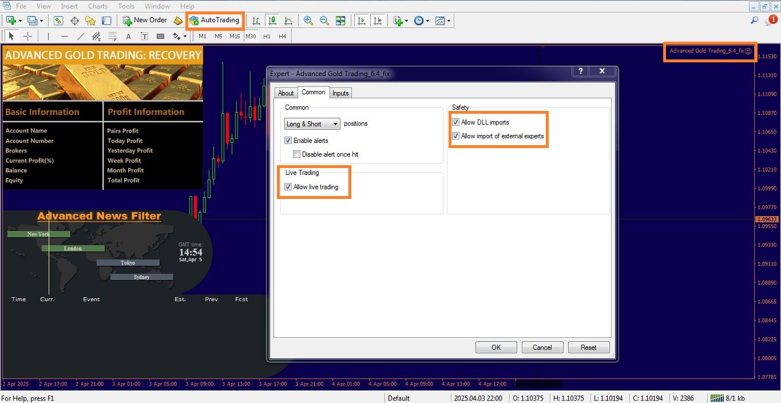Toggle Allow DLL imports checkbox
This screenshot has height=403, width=781.
[x=455, y=122]
